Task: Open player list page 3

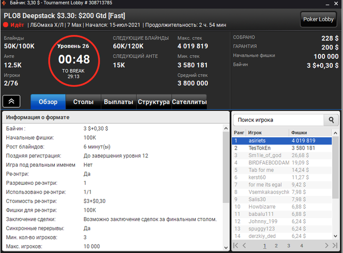Action: [x=289, y=246]
